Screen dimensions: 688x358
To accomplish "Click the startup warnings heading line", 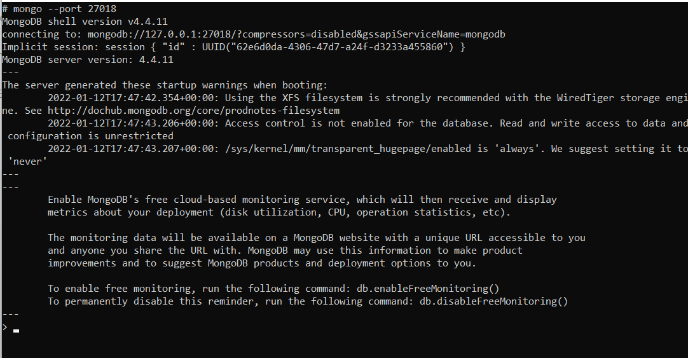I will (165, 85).
